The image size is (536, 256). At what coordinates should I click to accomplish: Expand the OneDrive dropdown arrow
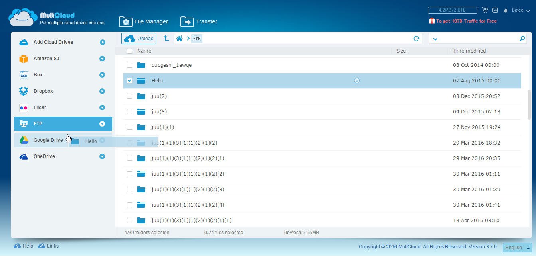(102, 156)
